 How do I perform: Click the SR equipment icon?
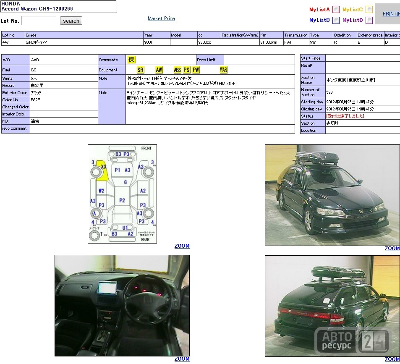pos(140,70)
